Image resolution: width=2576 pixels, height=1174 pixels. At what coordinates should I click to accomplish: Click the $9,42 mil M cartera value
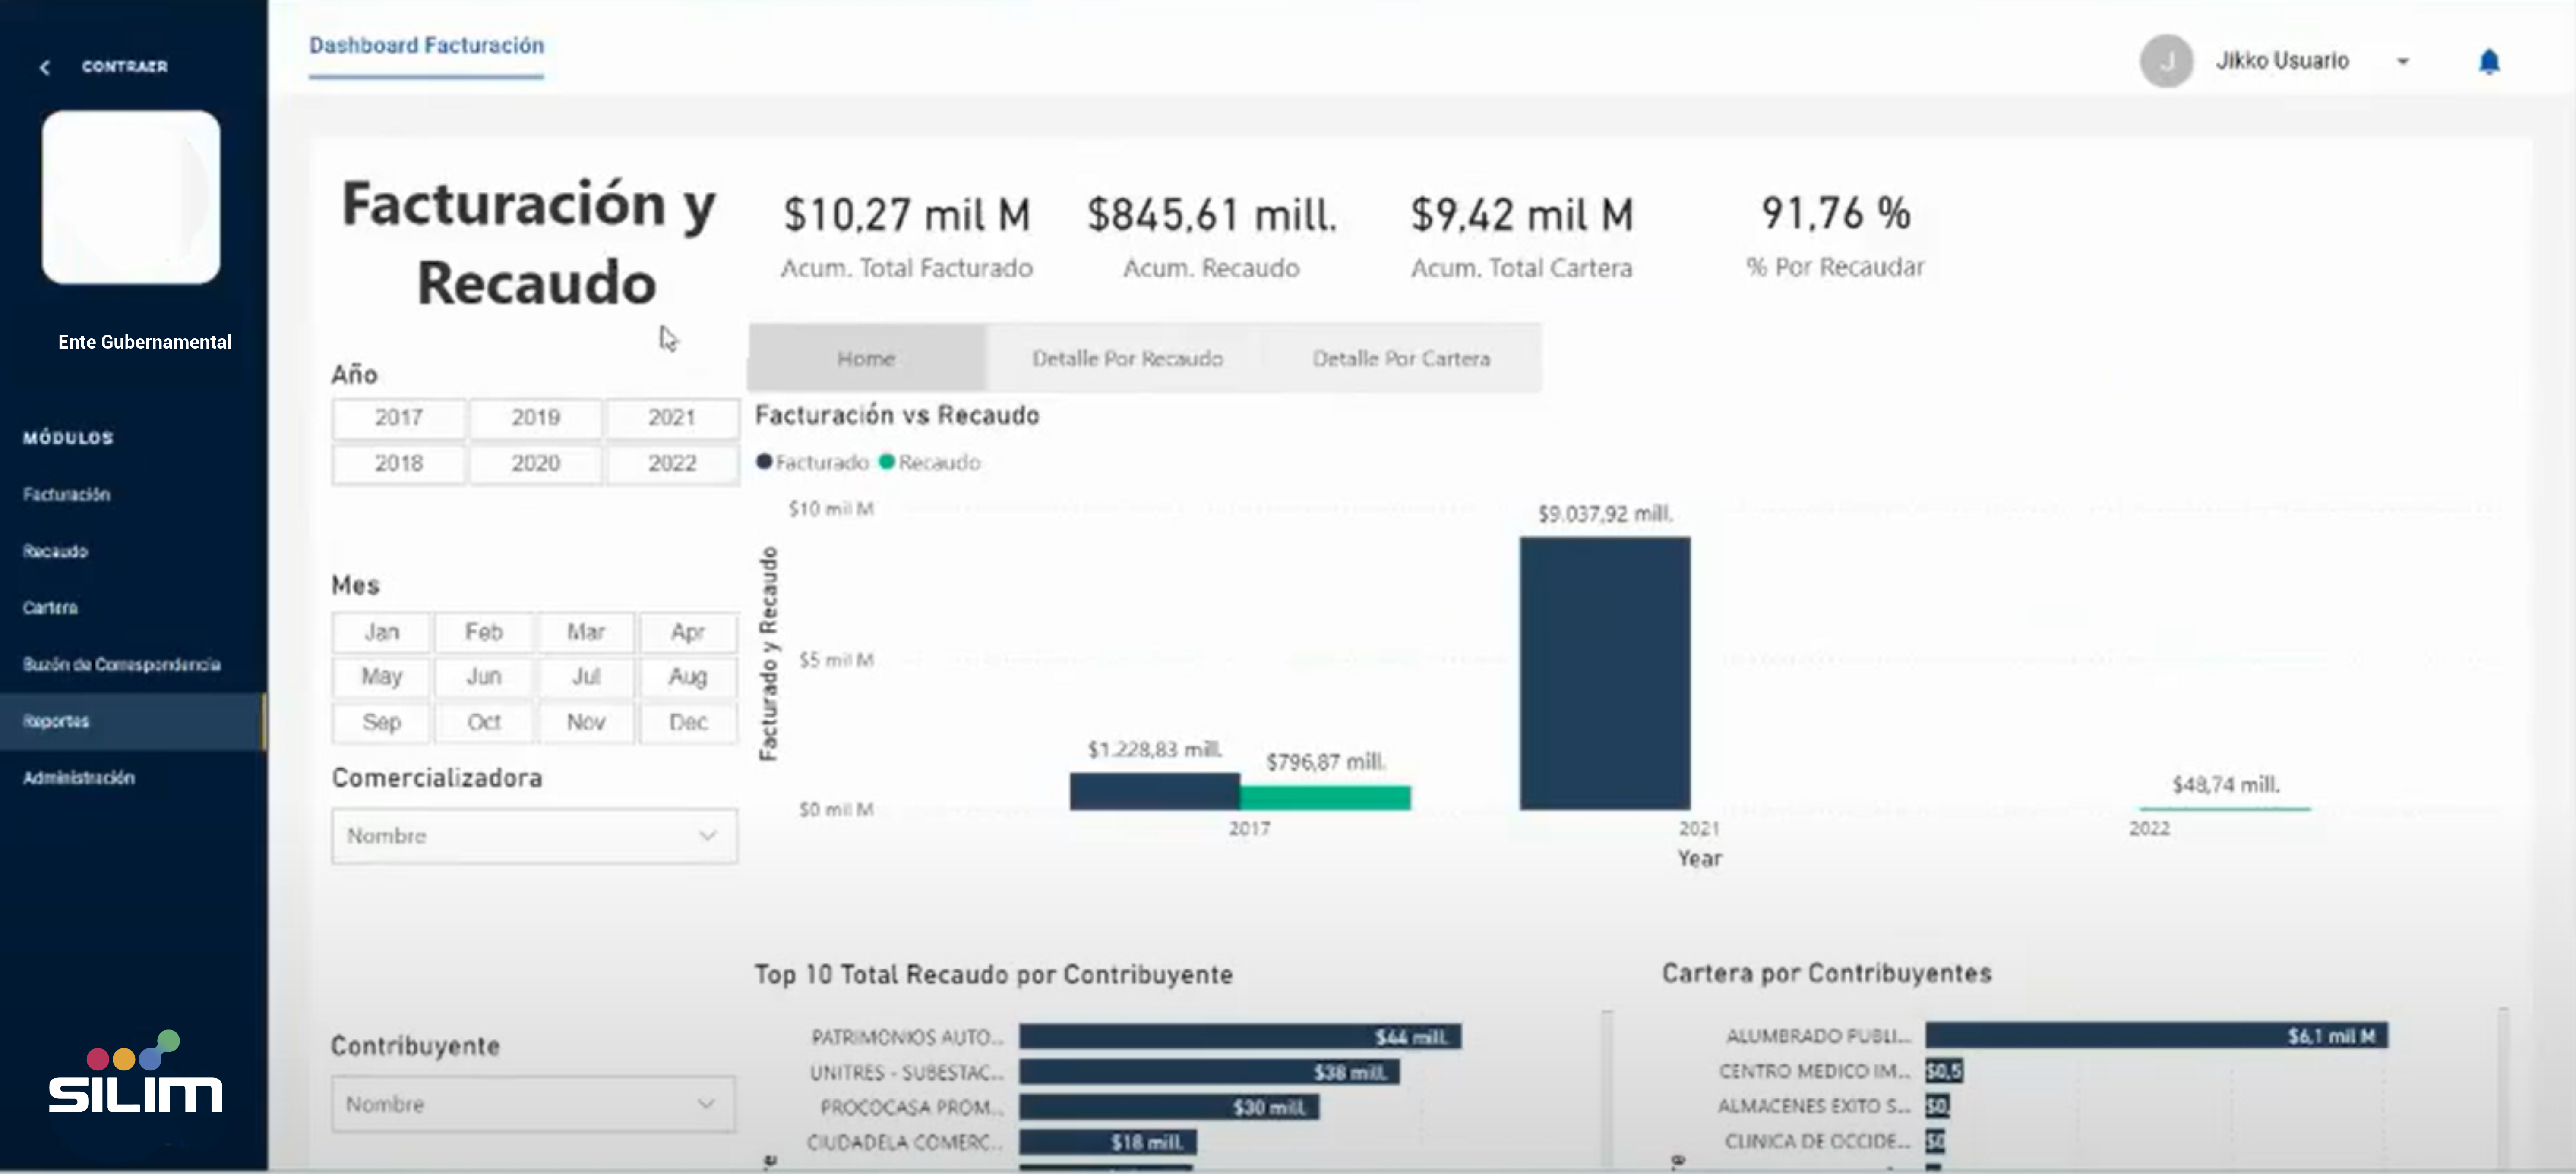point(1522,215)
